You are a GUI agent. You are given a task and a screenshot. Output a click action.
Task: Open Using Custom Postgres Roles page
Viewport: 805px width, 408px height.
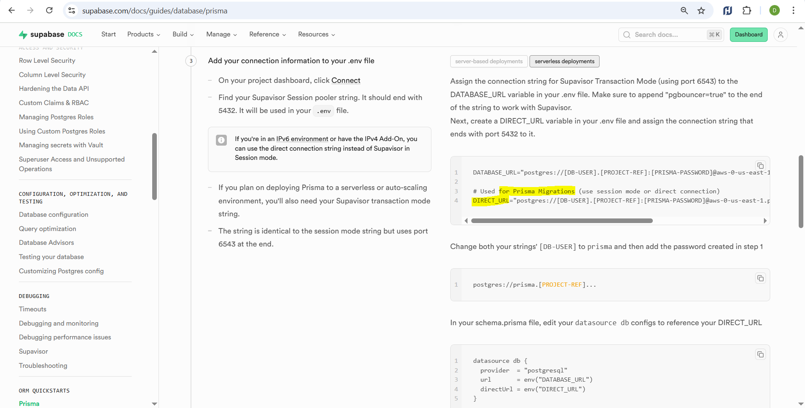click(x=62, y=131)
